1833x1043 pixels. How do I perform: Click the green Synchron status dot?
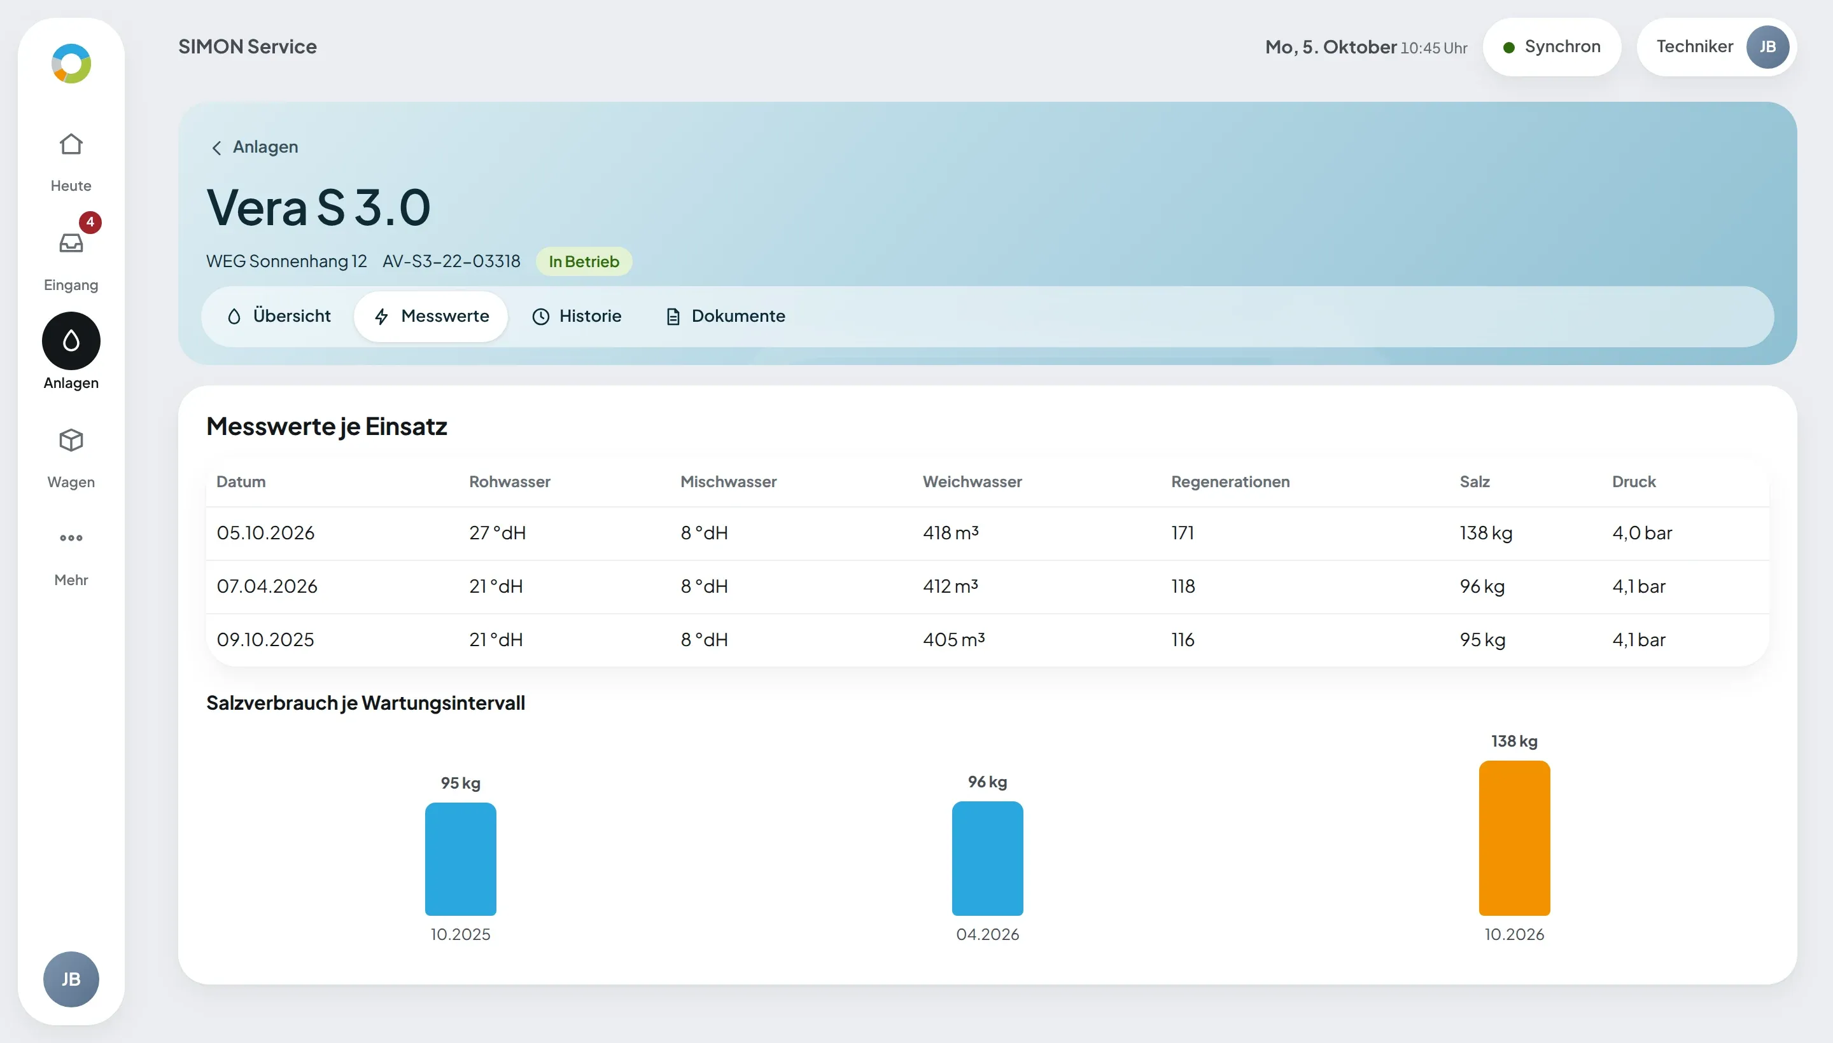tap(1509, 47)
